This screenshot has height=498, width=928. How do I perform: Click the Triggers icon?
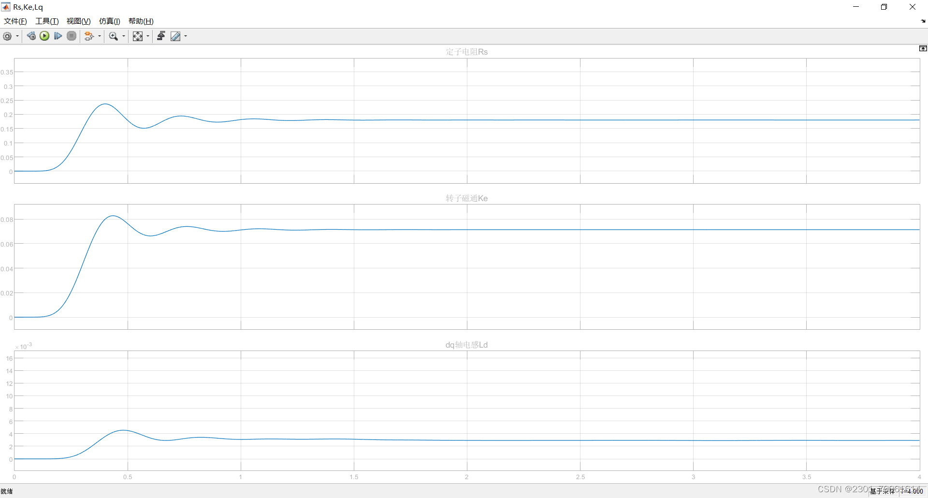(x=161, y=36)
